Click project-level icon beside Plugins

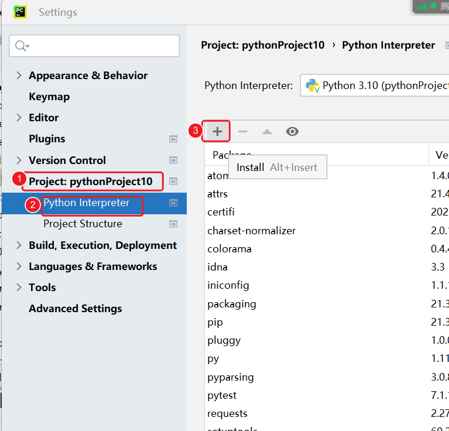pyautogui.click(x=173, y=139)
